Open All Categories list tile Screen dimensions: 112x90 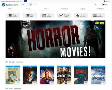point(98,15)
